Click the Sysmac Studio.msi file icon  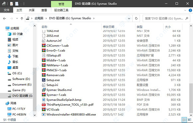pos(43,90)
